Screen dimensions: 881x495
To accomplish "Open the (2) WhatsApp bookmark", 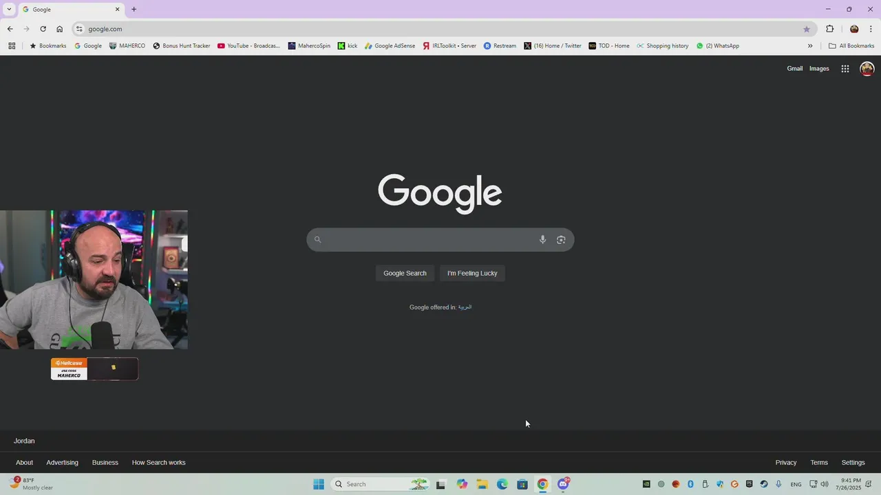I will pos(717,46).
